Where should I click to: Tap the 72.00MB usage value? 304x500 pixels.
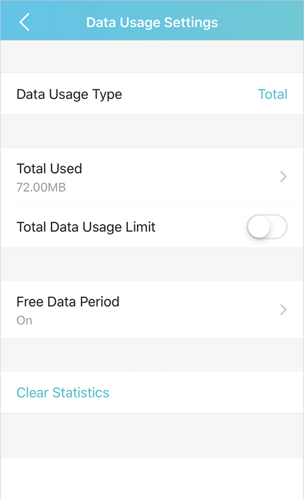coord(41,187)
